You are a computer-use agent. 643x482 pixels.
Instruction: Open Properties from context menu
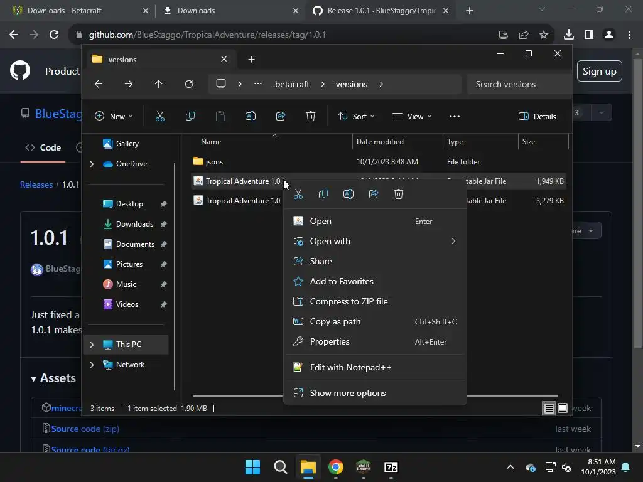375,342
